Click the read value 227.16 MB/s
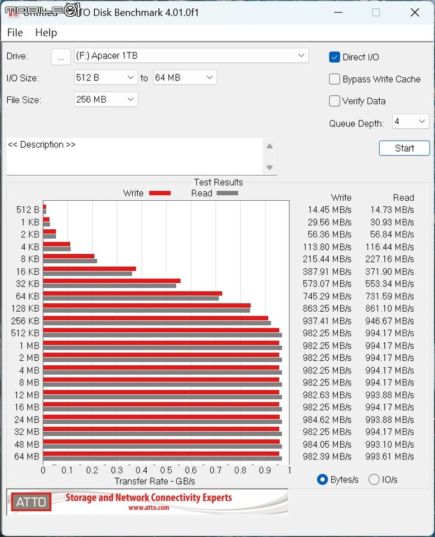 [x=389, y=259]
